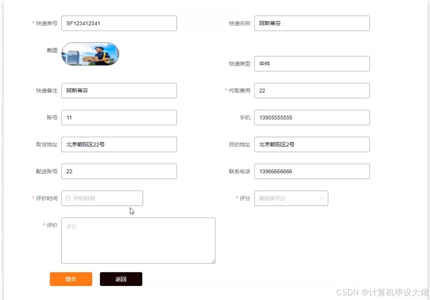Click the 快递名称 input field
Viewport: 430px width, 300px height.
[x=312, y=23]
